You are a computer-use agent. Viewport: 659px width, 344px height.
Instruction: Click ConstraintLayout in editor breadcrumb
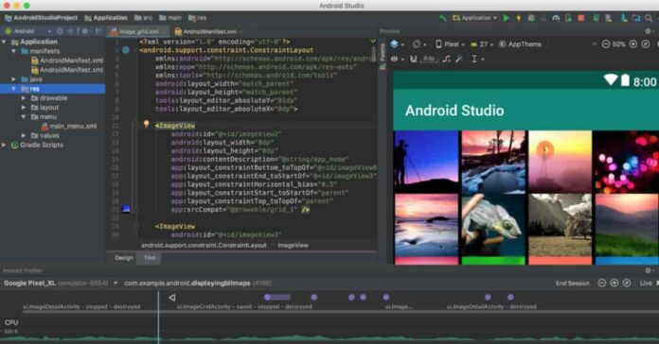(x=204, y=246)
